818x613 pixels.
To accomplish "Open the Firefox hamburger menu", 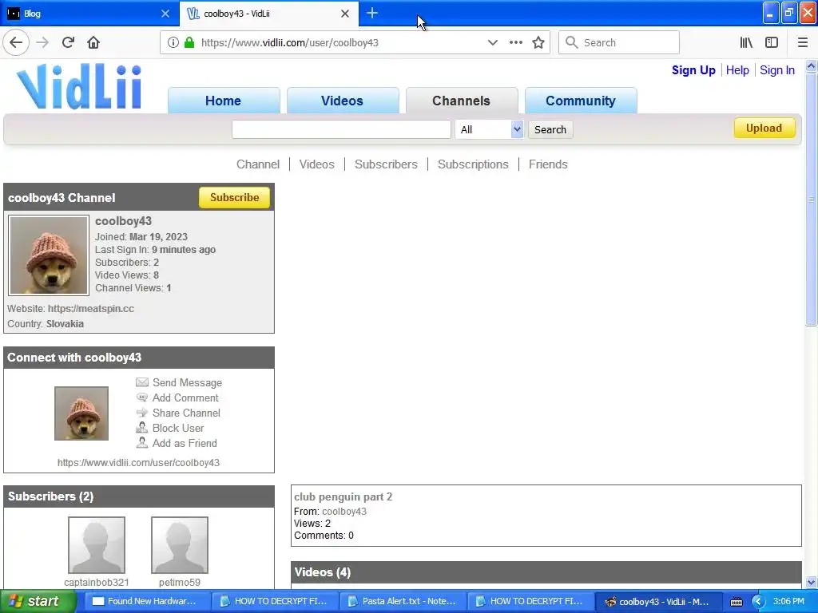I will (803, 43).
